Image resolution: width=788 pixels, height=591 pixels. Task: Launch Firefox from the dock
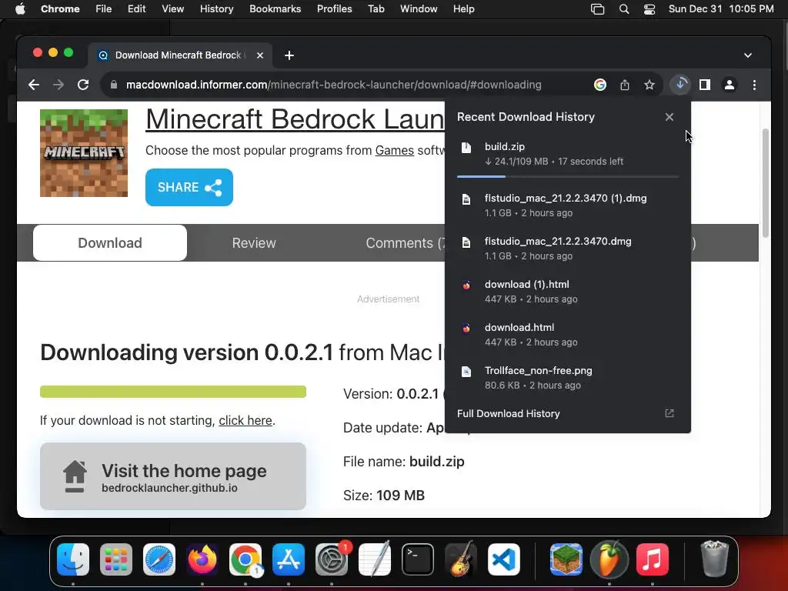(x=202, y=559)
